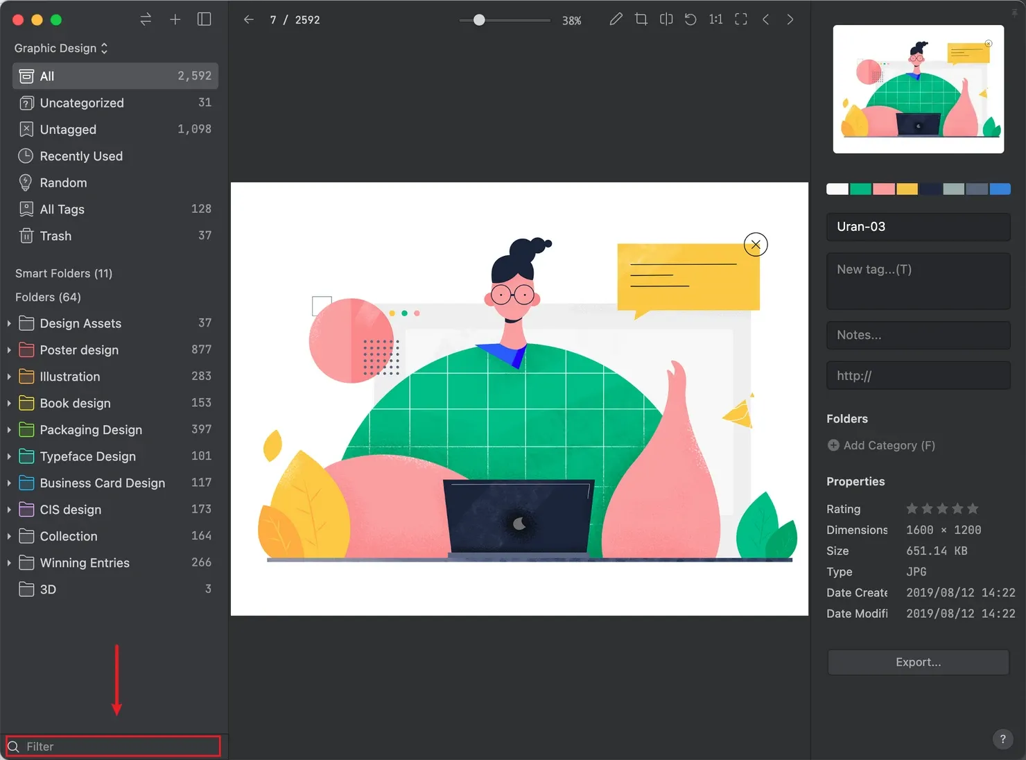
Task: Set the rating to five stars
Action: [973, 508]
